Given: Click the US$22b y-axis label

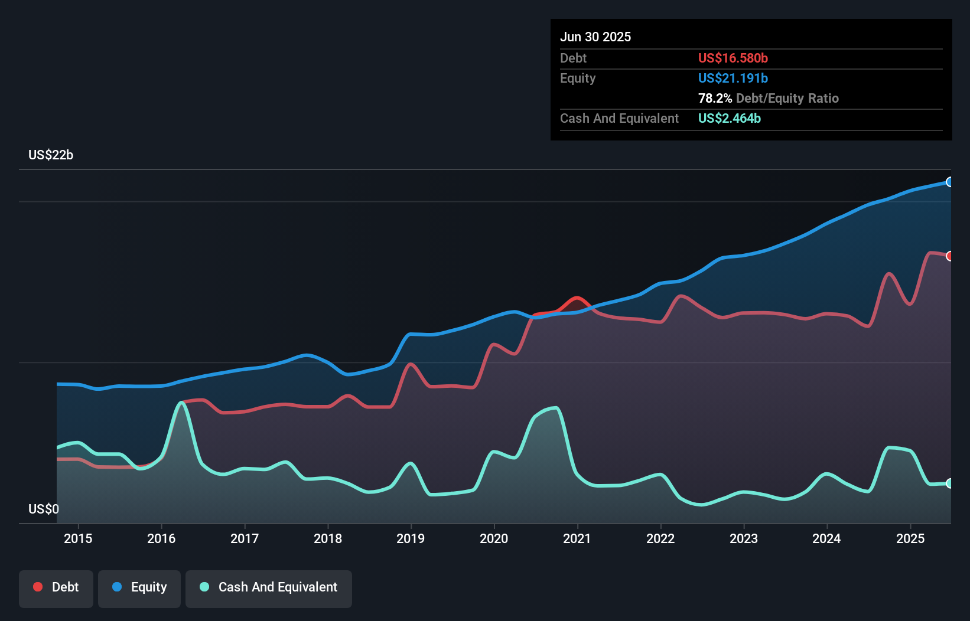Looking at the screenshot, I should click(51, 155).
